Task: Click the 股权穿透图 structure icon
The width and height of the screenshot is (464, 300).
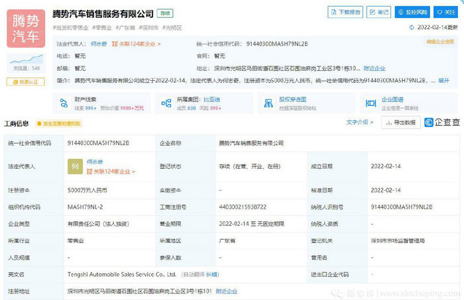Action: (268, 103)
